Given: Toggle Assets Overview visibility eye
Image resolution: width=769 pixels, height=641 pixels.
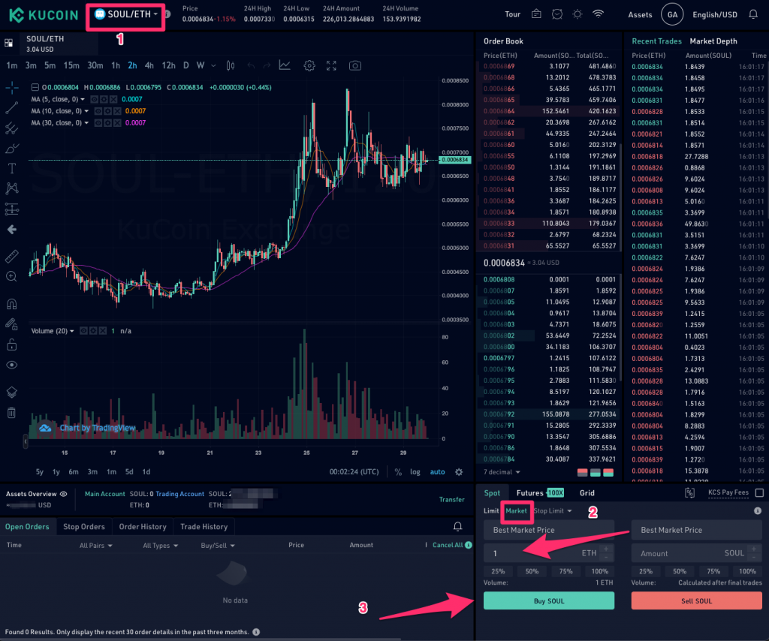Looking at the screenshot, I should pyautogui.click(x=63, y=494).
